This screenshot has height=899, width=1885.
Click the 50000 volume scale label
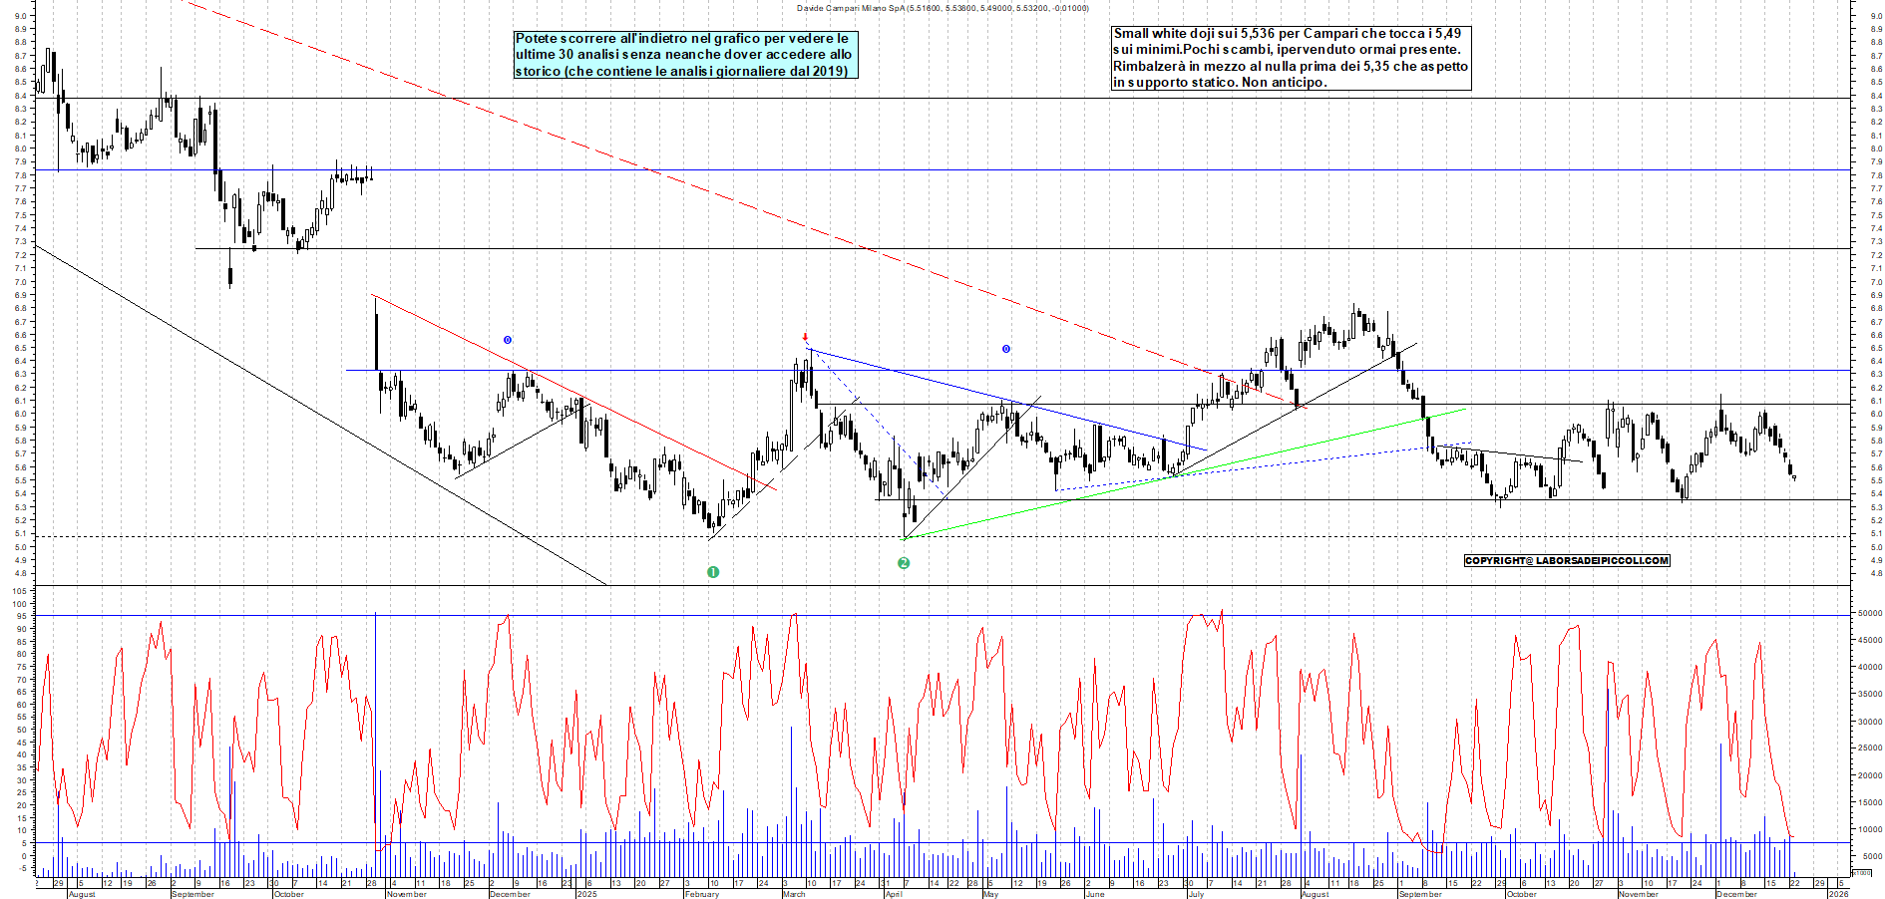(1868, 614)
